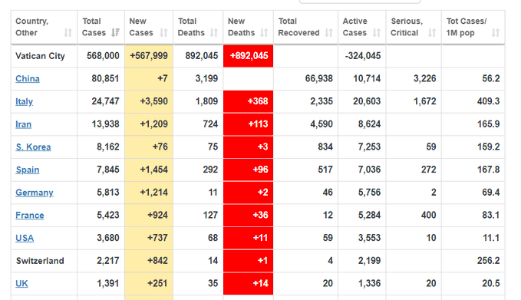Open S. Korea country page
This screenshot has width=521, height=300.
(x=33, y=147)
